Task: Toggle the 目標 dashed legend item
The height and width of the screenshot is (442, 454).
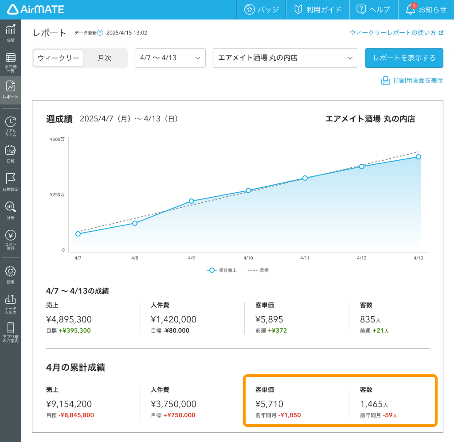Action: click(258, 270)
